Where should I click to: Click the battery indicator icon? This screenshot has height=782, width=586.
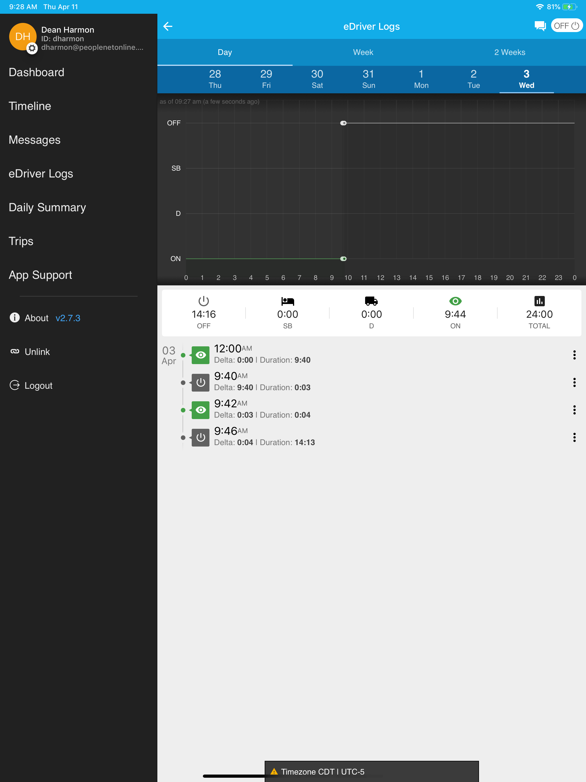569,7
